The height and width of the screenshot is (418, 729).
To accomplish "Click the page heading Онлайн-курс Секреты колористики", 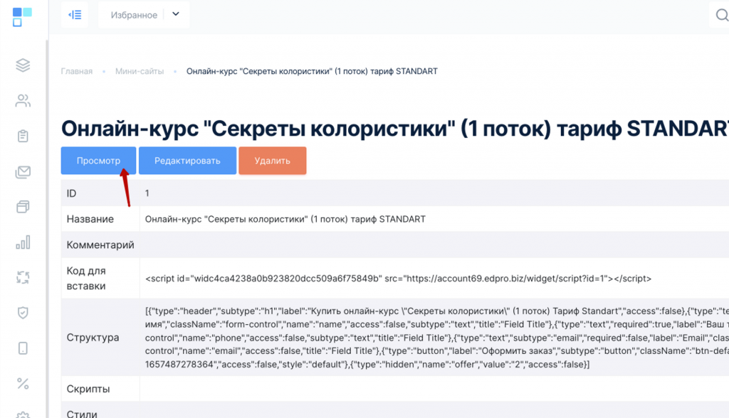I will [394, 129].
